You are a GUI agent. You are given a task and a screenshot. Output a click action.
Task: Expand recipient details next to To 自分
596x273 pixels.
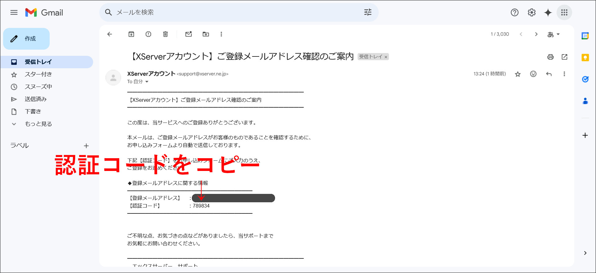(x=147, y=82)
